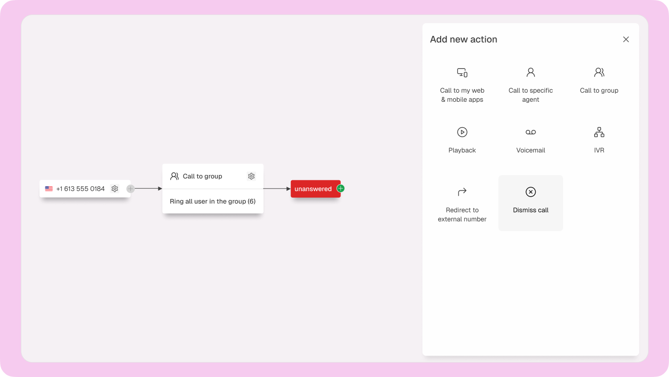Select the Dismiss call icon
This screenshot has width=669, height=377.
click(x=531, y=192)
